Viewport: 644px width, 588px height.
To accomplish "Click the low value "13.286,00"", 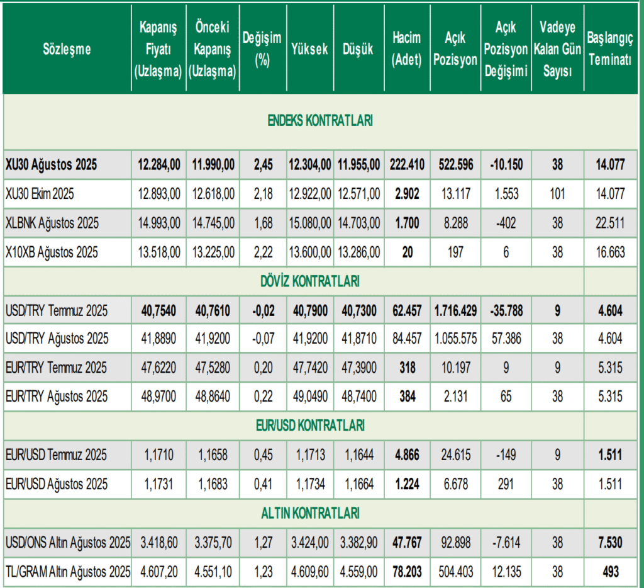I will 358,252.
